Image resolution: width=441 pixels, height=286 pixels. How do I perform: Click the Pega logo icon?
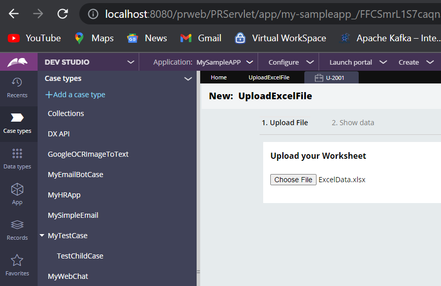17,62
